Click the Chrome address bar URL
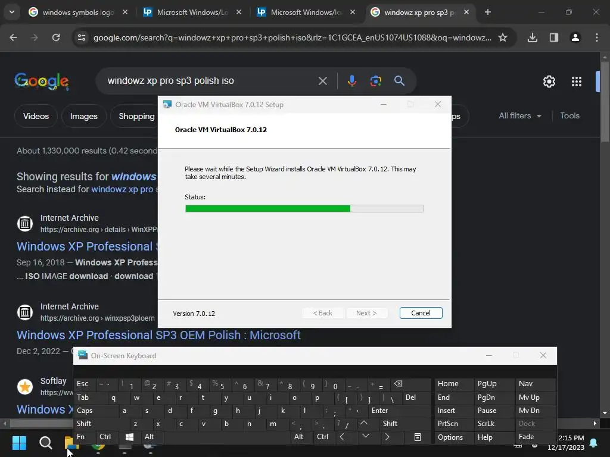The width and height of the screenshot is (610, 457). coord(292,37)
